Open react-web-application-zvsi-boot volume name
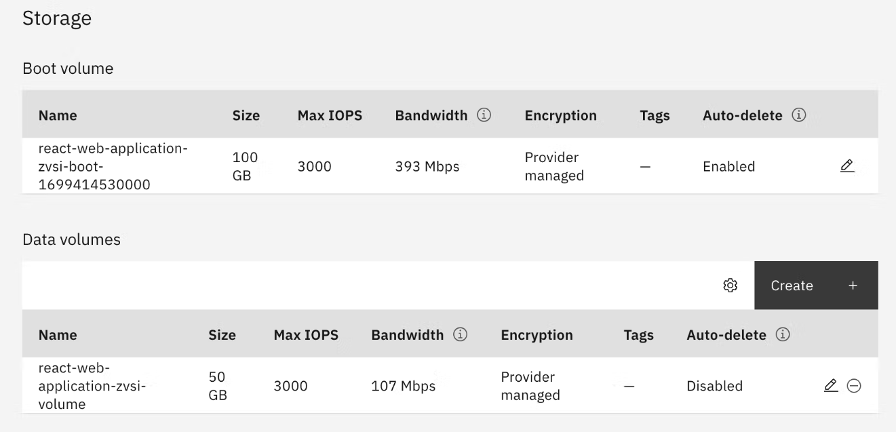 pos(113,166)
